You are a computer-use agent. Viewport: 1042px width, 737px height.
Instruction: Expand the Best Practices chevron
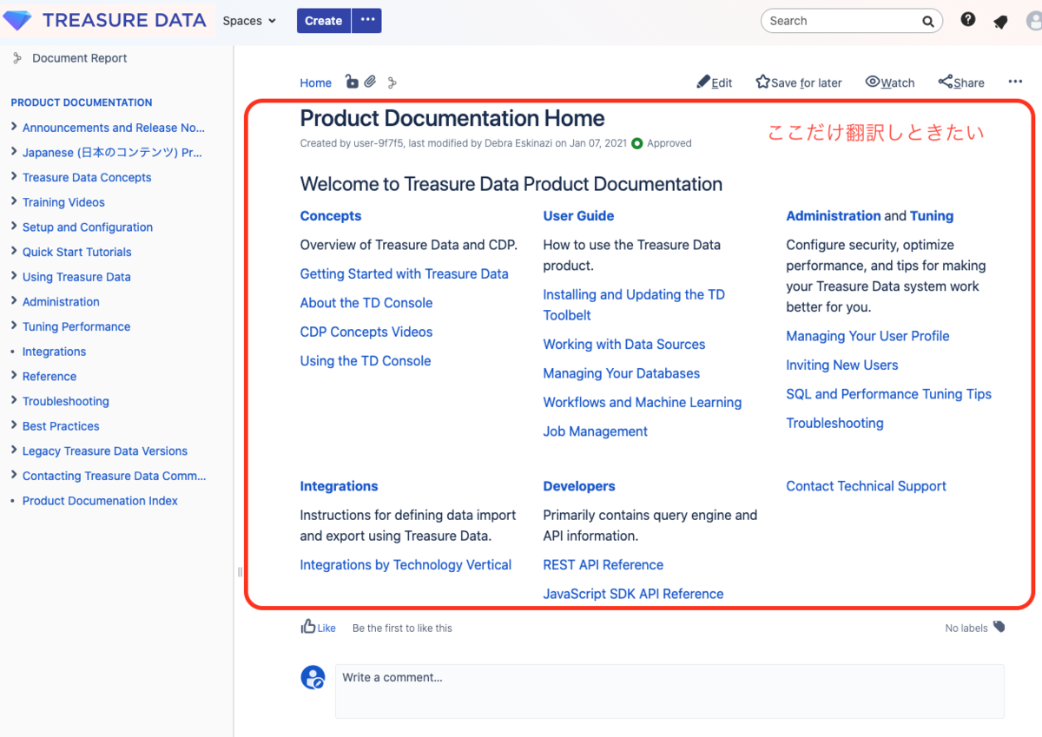point(14,425)
